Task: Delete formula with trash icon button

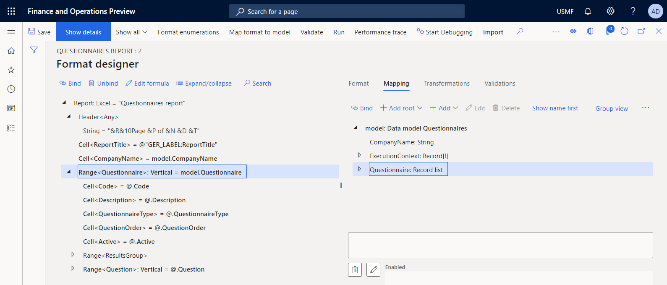Action: pyautogui.click(x=355, y=269)
